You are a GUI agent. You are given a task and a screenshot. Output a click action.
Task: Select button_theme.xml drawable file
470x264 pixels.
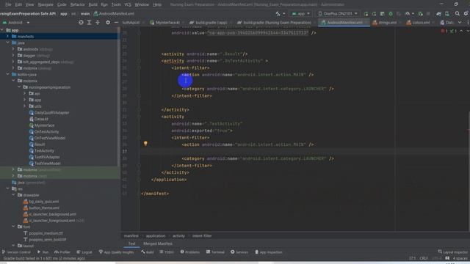pyautogui.click(x=41, y=208)
